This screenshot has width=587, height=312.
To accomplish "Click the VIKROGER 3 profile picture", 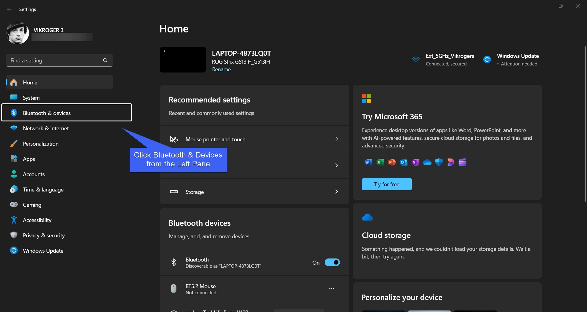I will [17, 33].
